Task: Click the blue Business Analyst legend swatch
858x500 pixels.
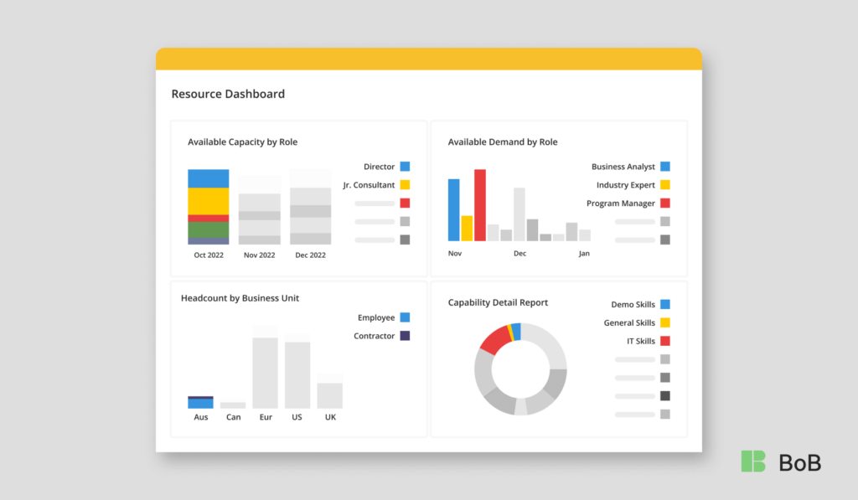Action: 664,167
